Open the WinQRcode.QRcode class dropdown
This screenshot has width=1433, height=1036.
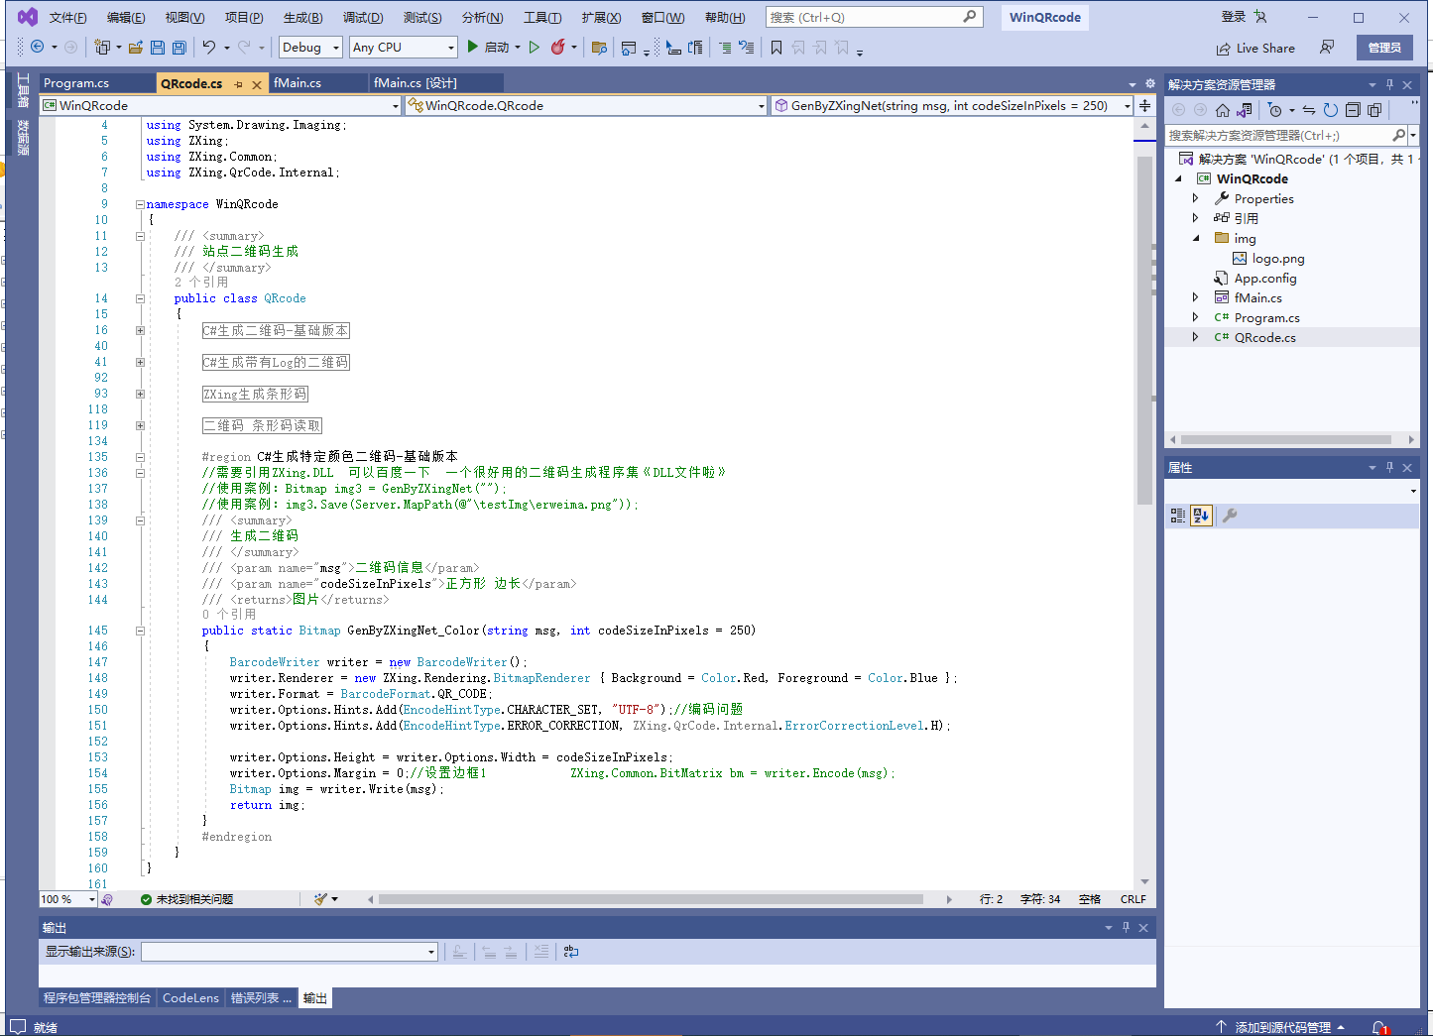tap(587, 105)
